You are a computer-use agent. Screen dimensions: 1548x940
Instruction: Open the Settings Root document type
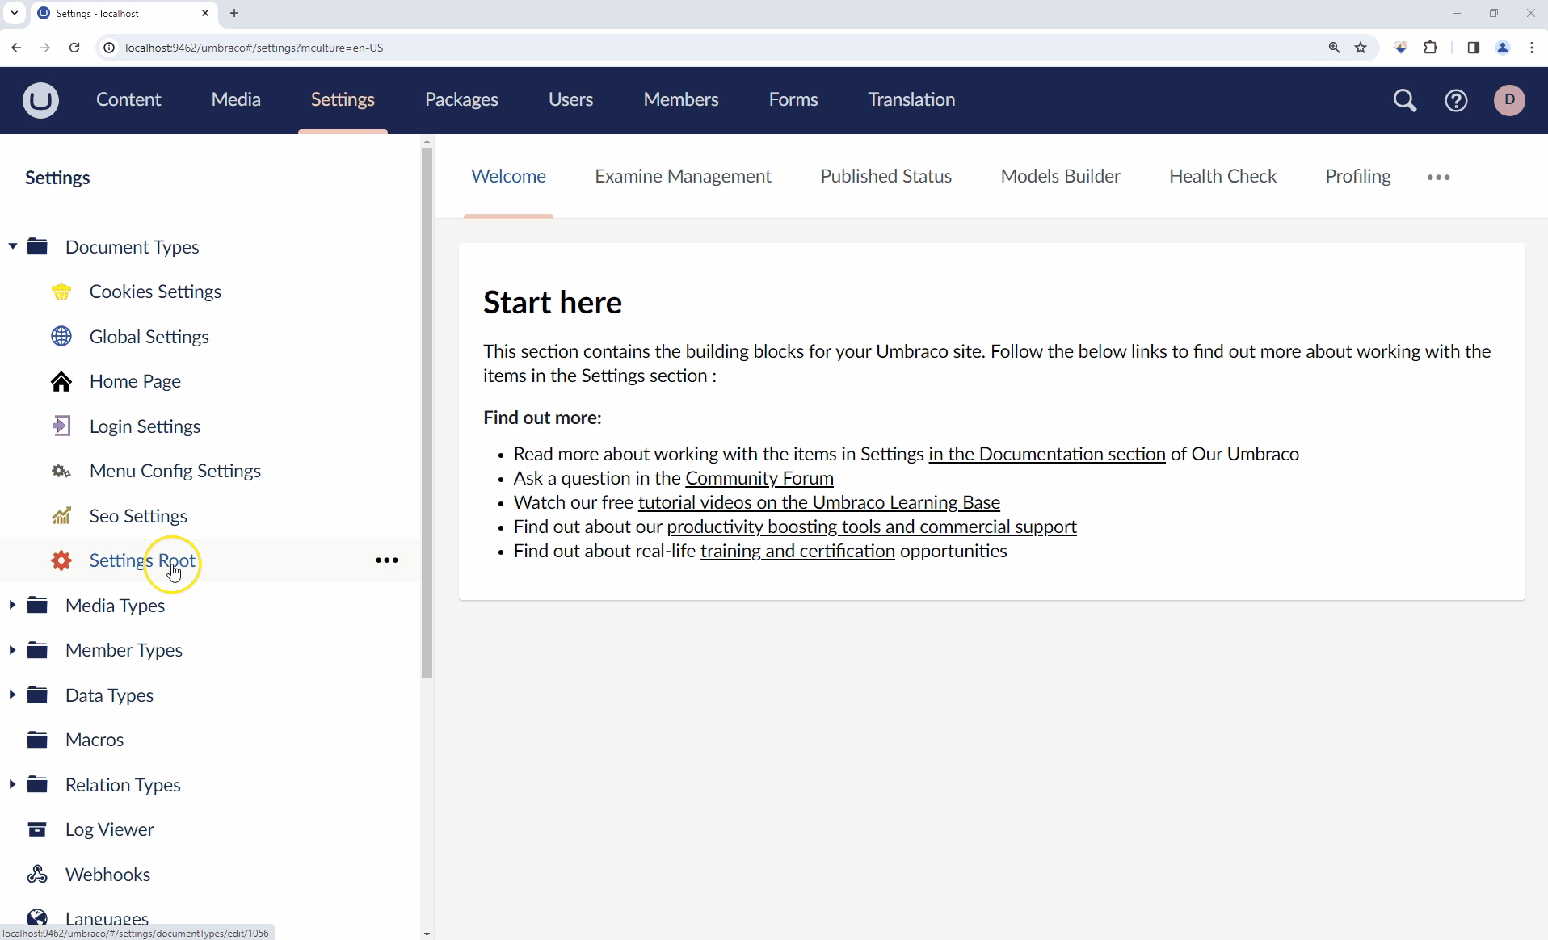pyautogui.click(x=142, y=560)
